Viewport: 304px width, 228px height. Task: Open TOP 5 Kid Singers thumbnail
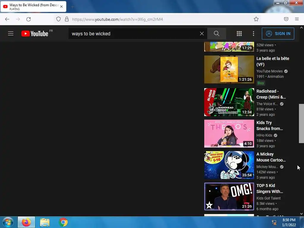point(229,197)
